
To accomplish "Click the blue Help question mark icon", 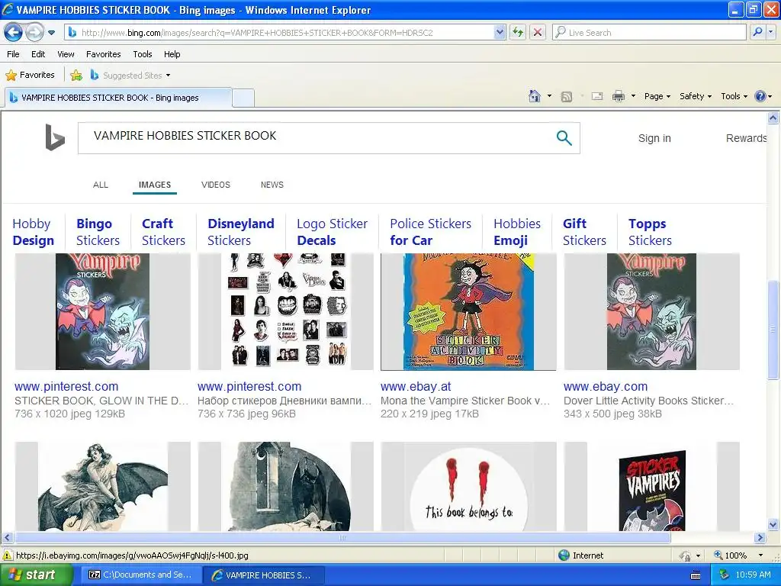I will 760,96.
